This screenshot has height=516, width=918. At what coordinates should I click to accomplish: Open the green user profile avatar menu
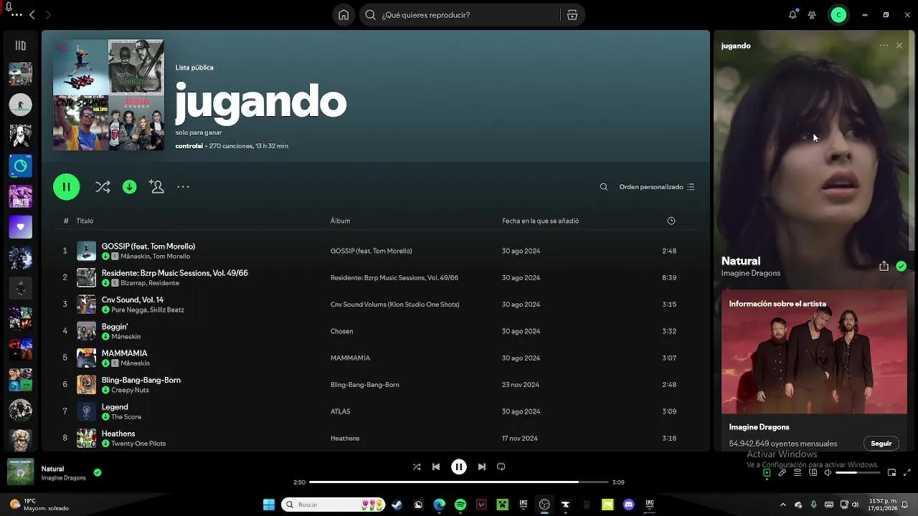pos(838,15)
